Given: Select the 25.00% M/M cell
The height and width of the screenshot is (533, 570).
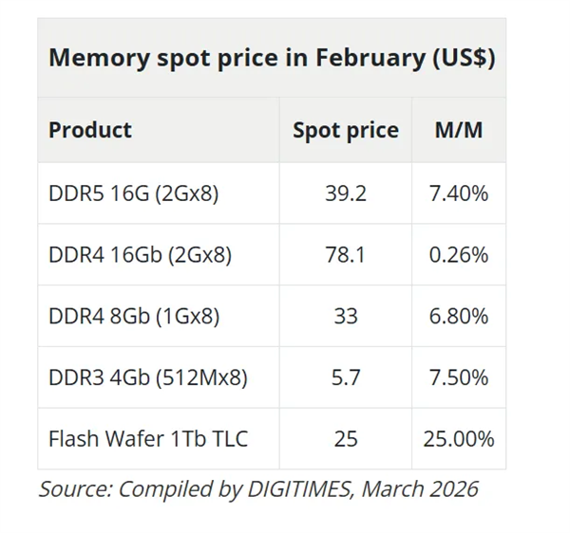Looking at the screenshot, I should [458, 438].
